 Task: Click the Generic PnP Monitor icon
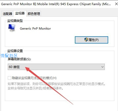(12, 28)
